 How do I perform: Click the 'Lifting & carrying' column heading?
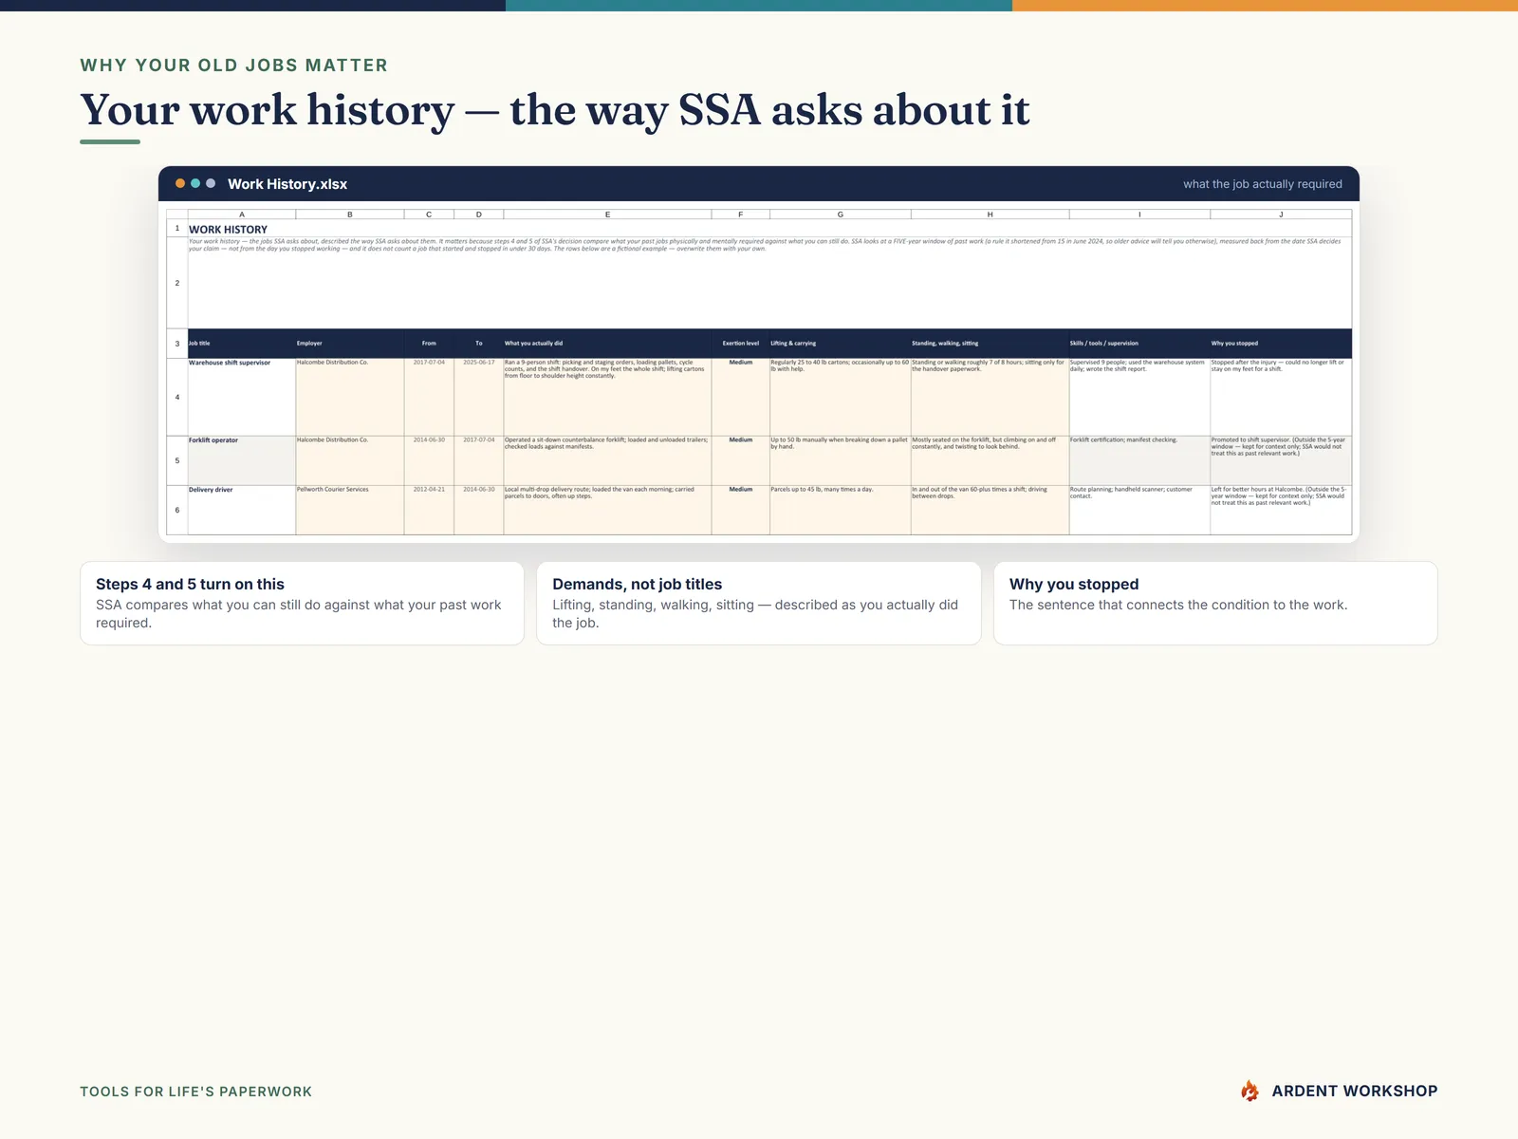click(x=841, y=344)
